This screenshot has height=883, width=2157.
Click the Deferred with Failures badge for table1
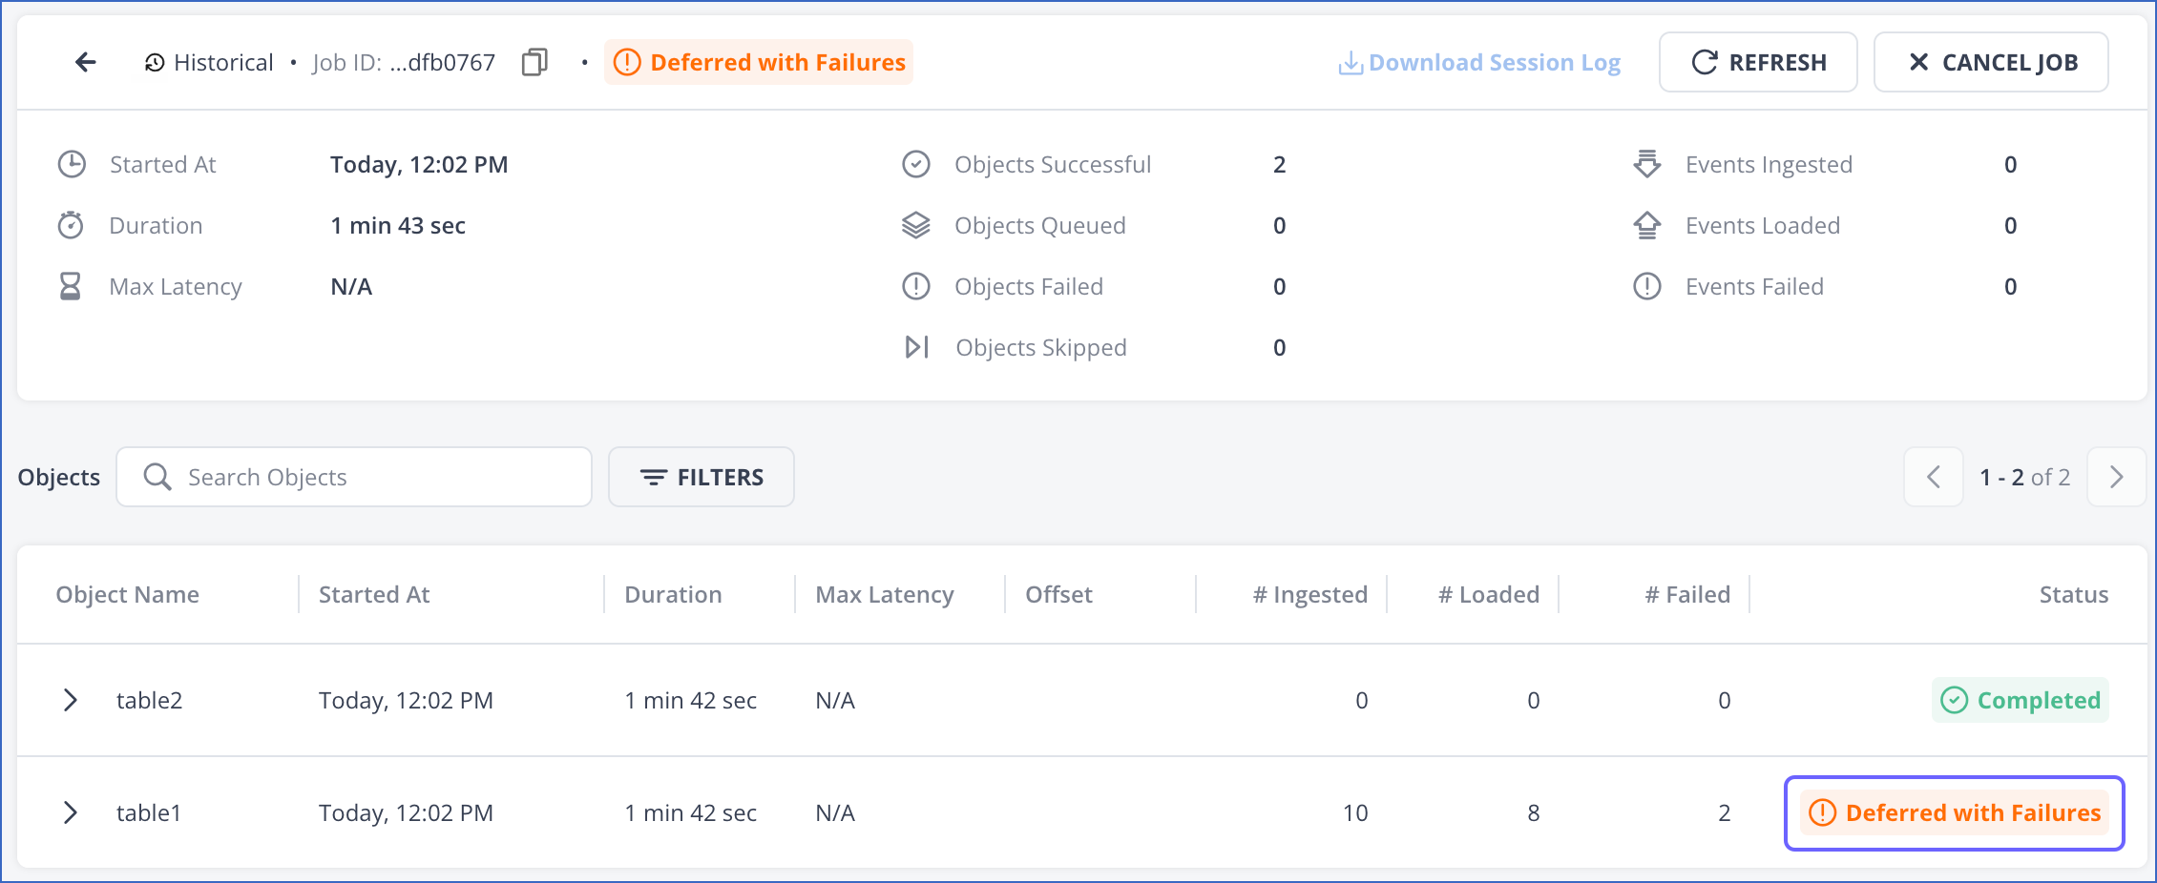pos(1953,812)
